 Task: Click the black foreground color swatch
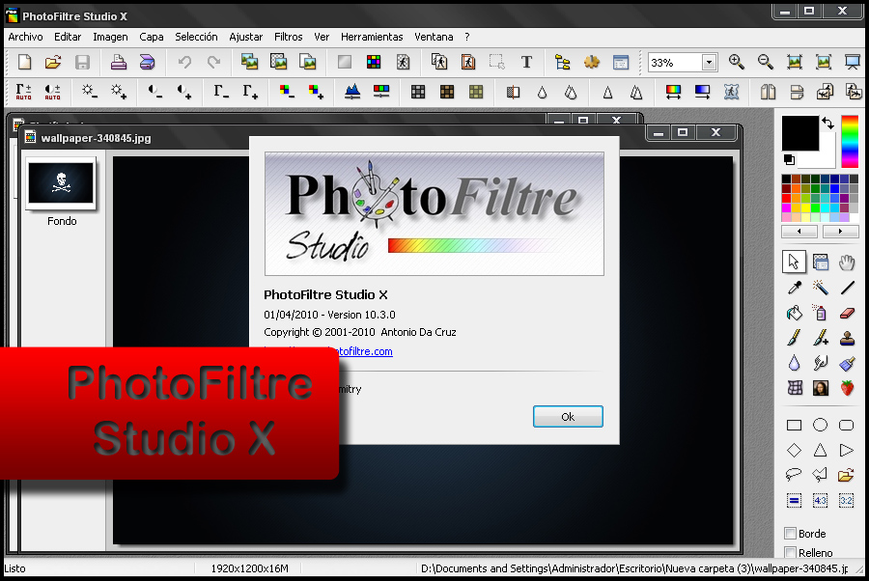[x=799, y=133]
